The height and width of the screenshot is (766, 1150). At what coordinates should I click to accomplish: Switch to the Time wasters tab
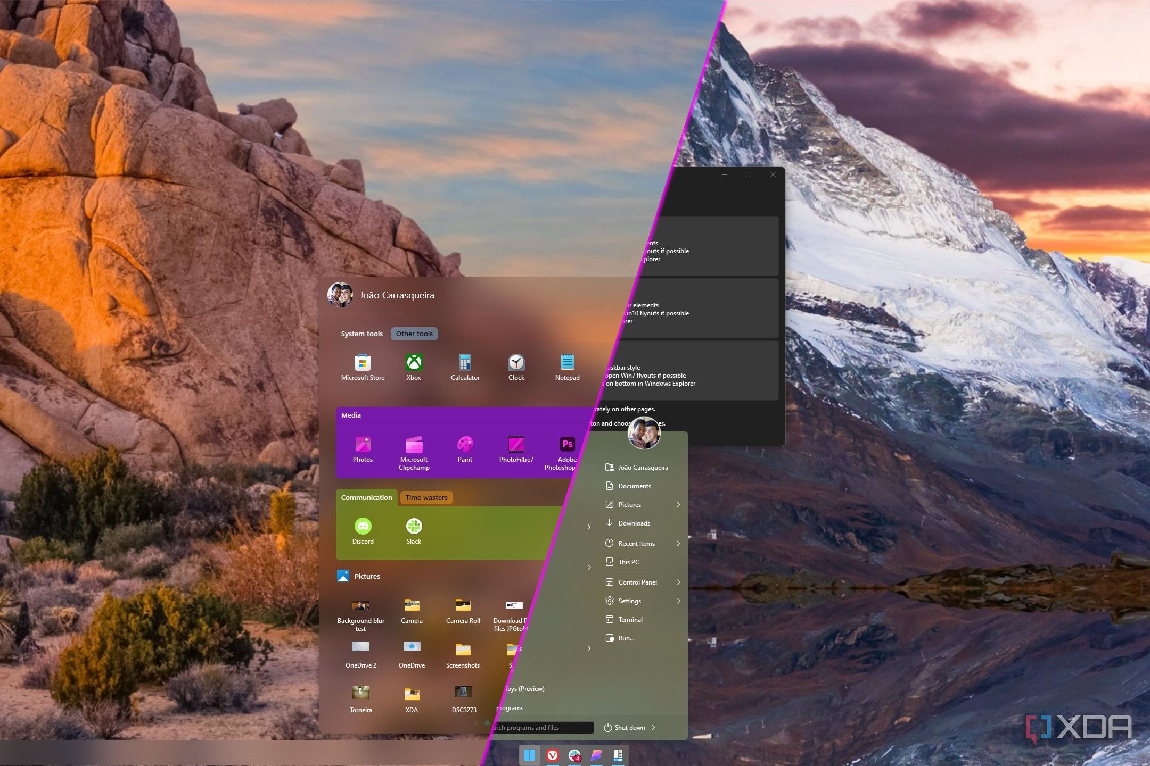(426, 497)
